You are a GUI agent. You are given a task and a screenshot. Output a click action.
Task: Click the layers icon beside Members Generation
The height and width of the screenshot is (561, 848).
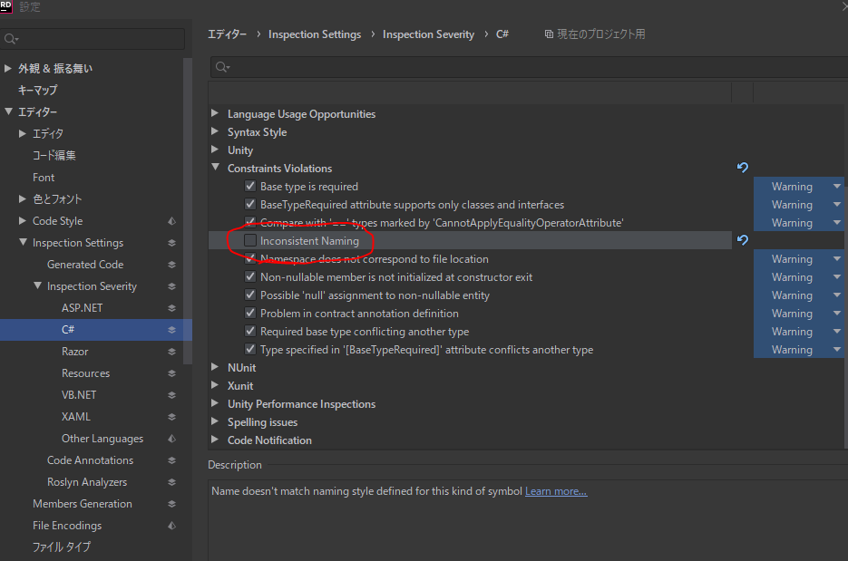171,504
